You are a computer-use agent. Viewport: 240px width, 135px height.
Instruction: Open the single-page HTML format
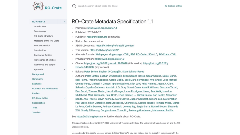[119, 54]
